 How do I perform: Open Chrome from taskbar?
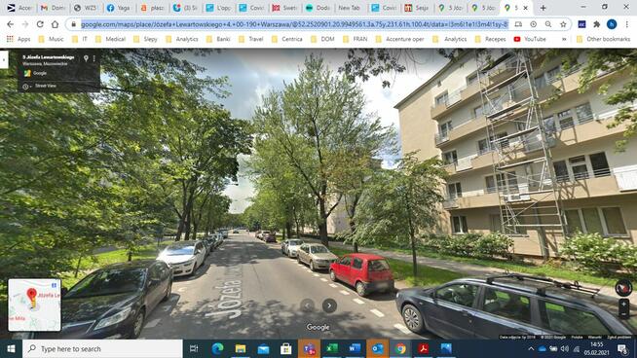tap(400, 348)
